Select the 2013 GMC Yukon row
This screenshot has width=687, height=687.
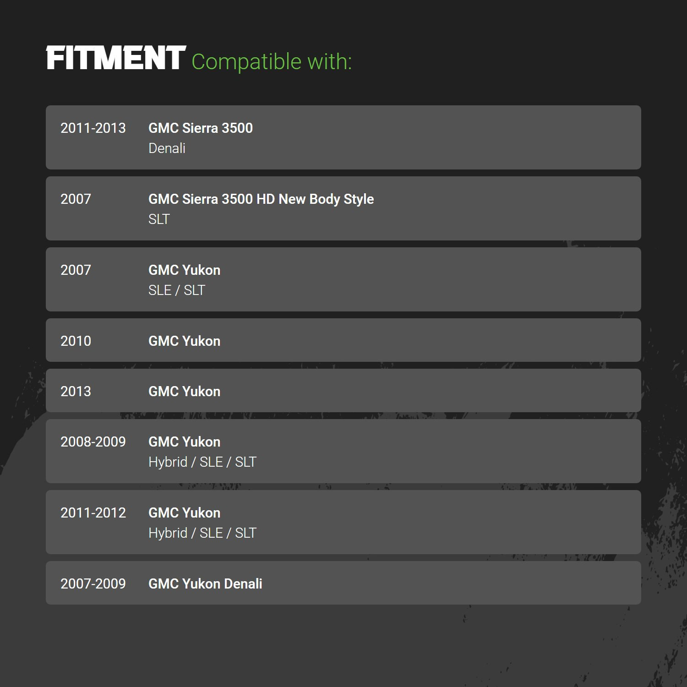click(x=343, y=391)
